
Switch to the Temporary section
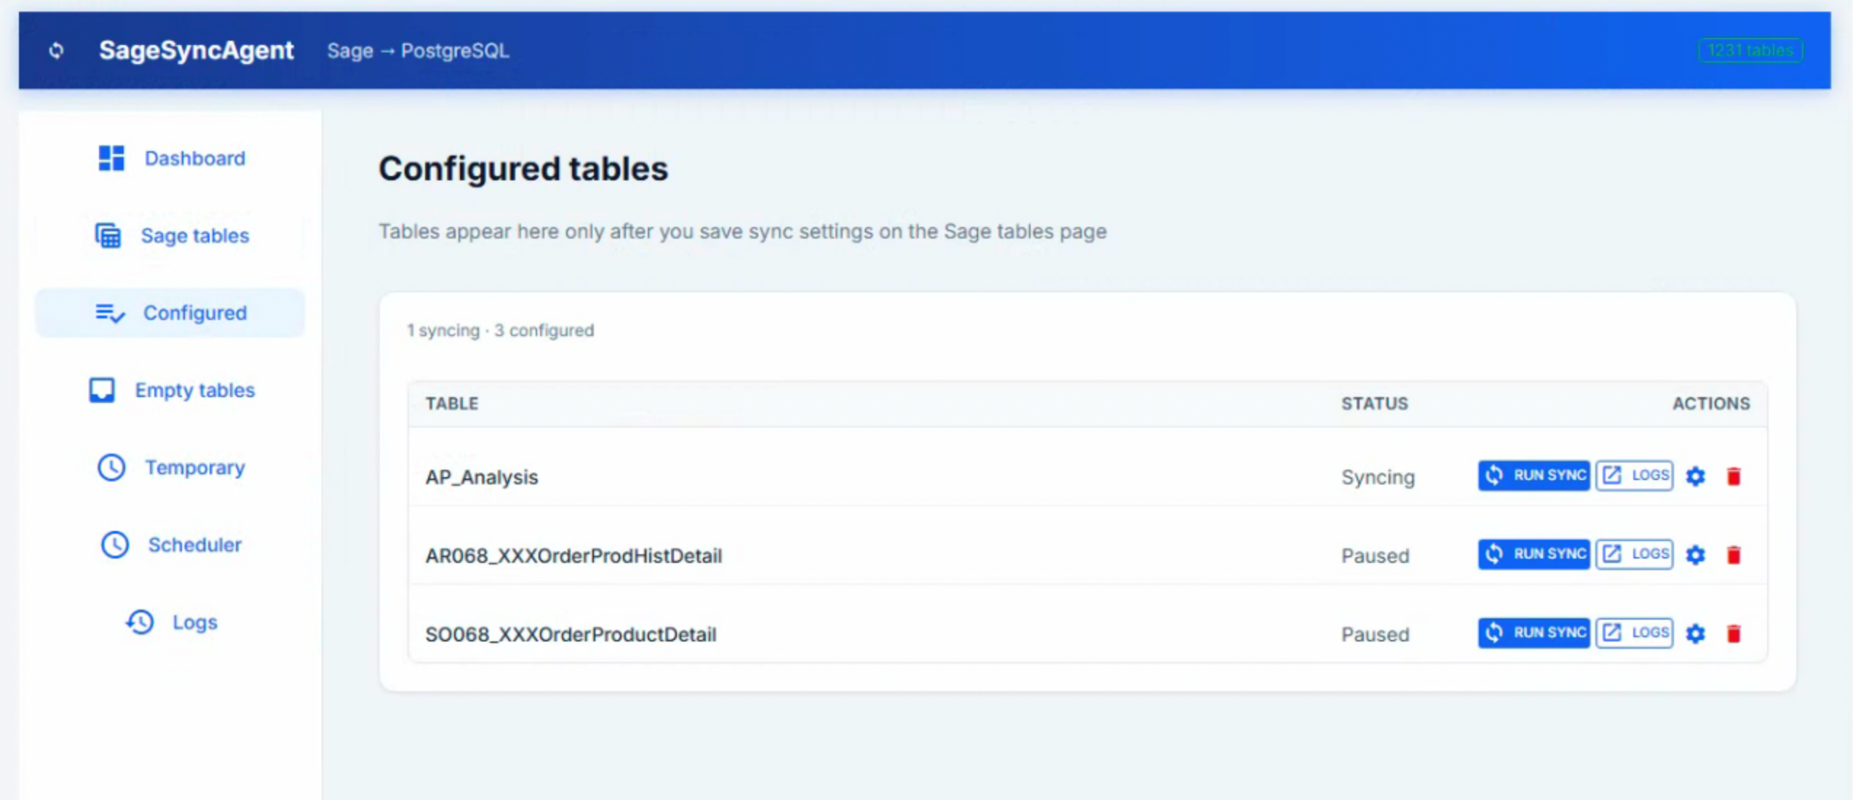pyautogui.click(x=170, y=467)
